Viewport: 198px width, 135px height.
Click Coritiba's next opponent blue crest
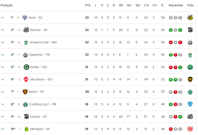pyautogui.click(x=190, y=104)
